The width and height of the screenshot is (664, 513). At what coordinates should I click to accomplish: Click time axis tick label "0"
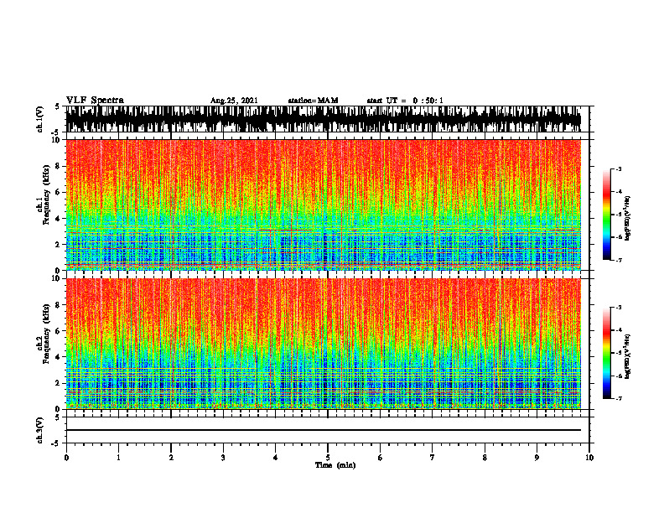pos(66,458)
